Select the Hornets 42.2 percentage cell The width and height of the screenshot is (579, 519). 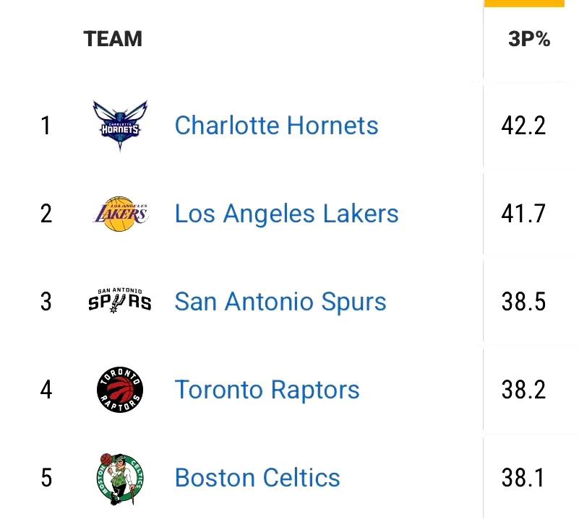tap(523, 126)
